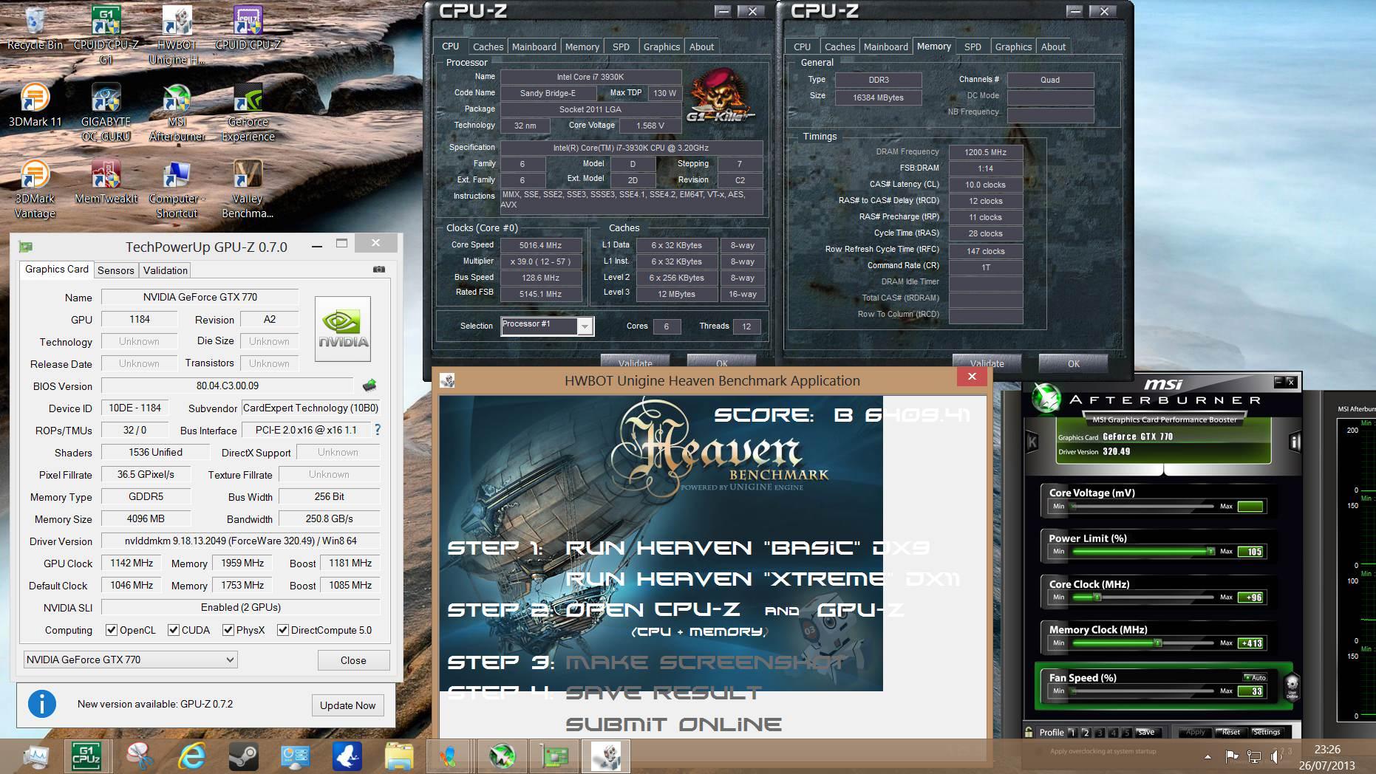This screenshot has height=774, width=1376.
Task: Click Afterburner 'K' Kombustor side button
Action: (x=1032, y=442)
